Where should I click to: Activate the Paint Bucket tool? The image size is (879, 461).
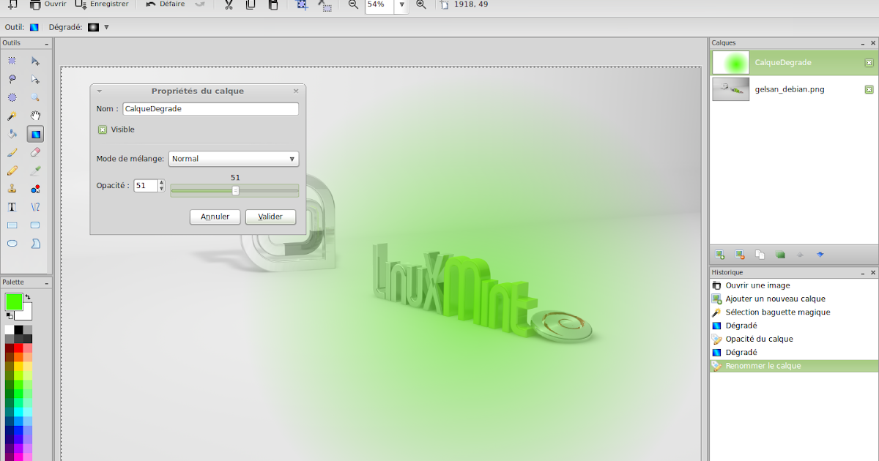point(11,133)
